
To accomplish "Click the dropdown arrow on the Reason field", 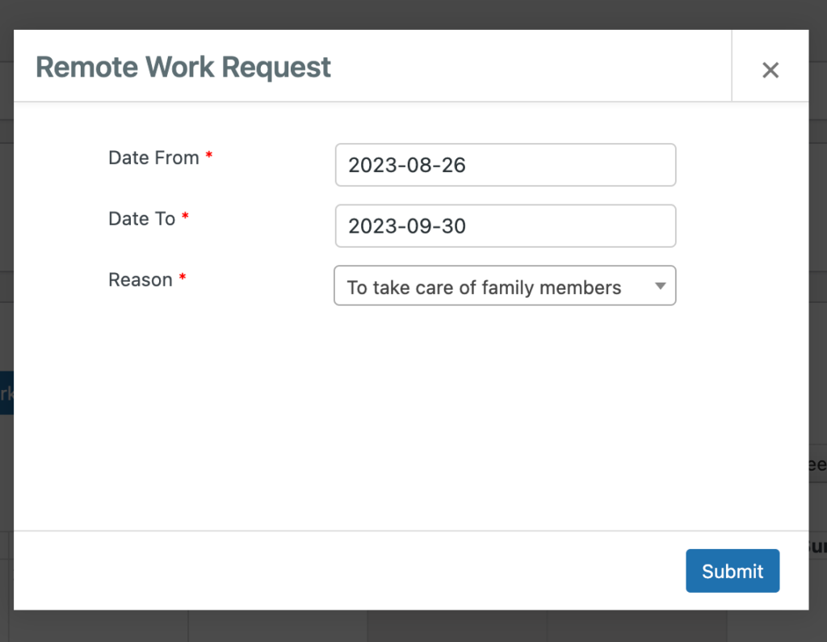I will (x=661, y=285).
